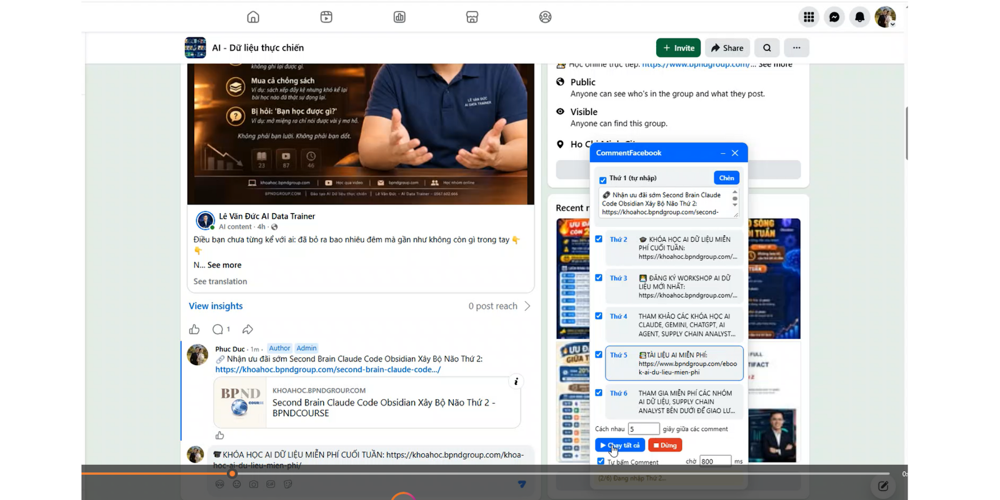Open the dashboard chart icon in top nav

coord(399,17)
